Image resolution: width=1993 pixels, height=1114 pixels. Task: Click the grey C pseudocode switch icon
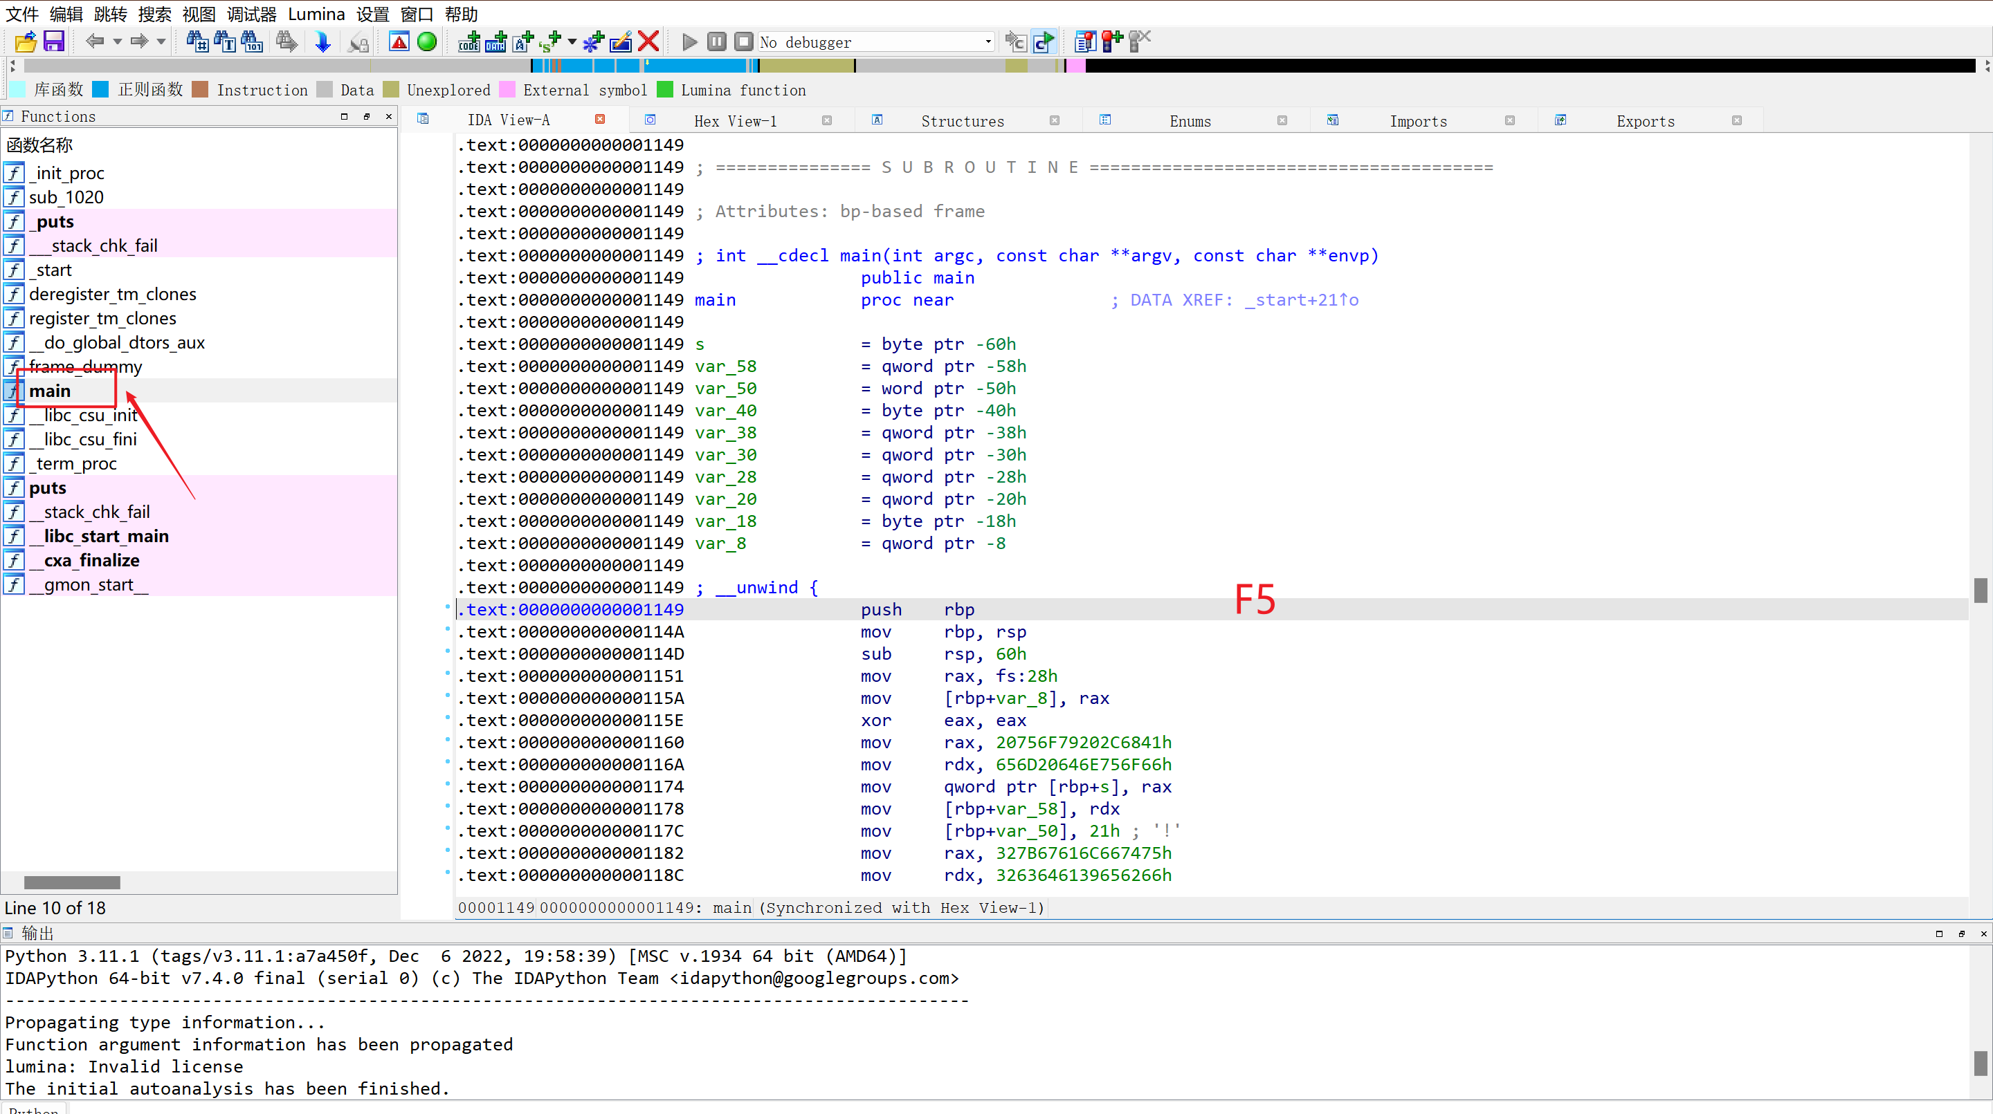[x=1015, y=41]
